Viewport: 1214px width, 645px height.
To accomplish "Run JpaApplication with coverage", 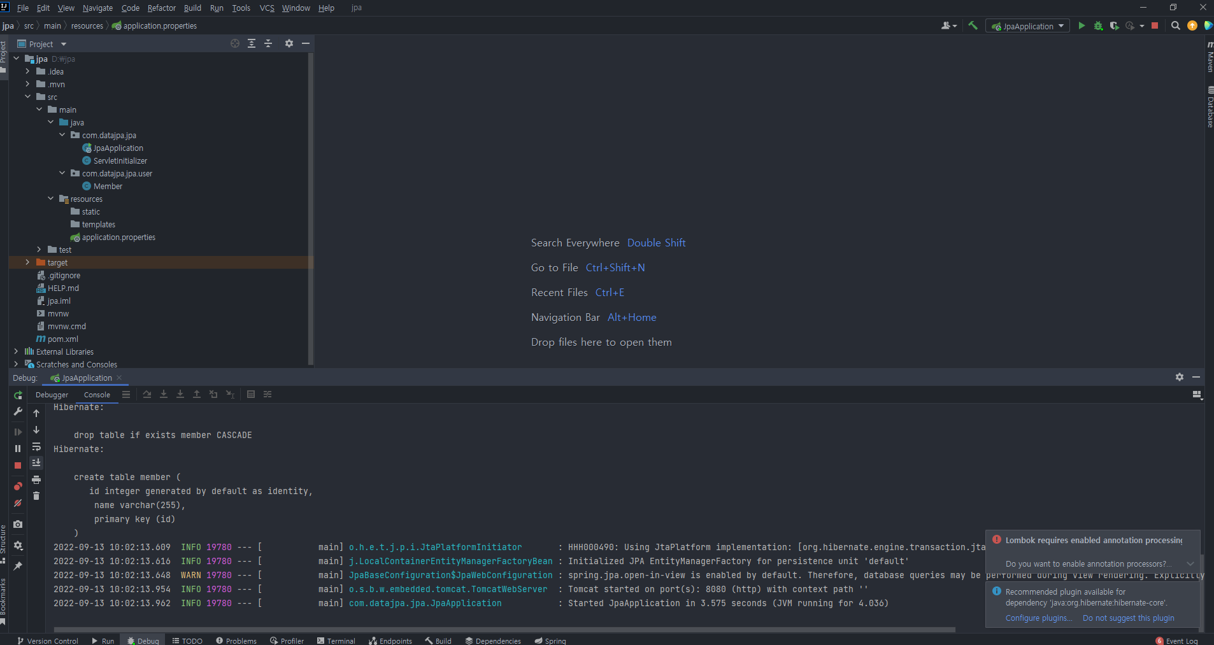I will tap(1114, 26).
